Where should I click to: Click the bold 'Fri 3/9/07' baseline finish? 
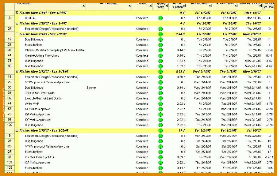(x=254, y=130)
